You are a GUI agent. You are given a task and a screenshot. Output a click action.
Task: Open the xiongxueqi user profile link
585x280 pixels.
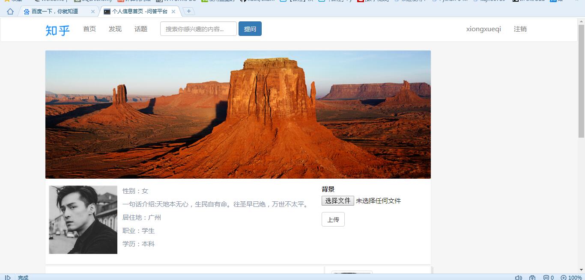484,29
